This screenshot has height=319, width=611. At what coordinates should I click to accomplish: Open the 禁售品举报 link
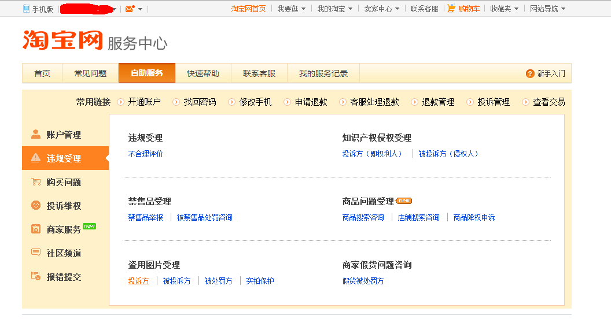point(145,217)
